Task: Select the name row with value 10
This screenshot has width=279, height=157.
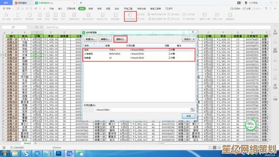Action: coord(139,58)
